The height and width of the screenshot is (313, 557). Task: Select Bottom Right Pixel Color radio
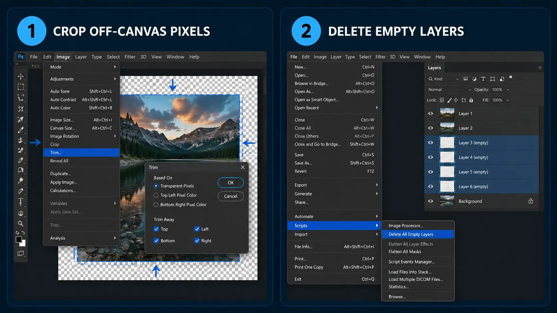[156, 205]
